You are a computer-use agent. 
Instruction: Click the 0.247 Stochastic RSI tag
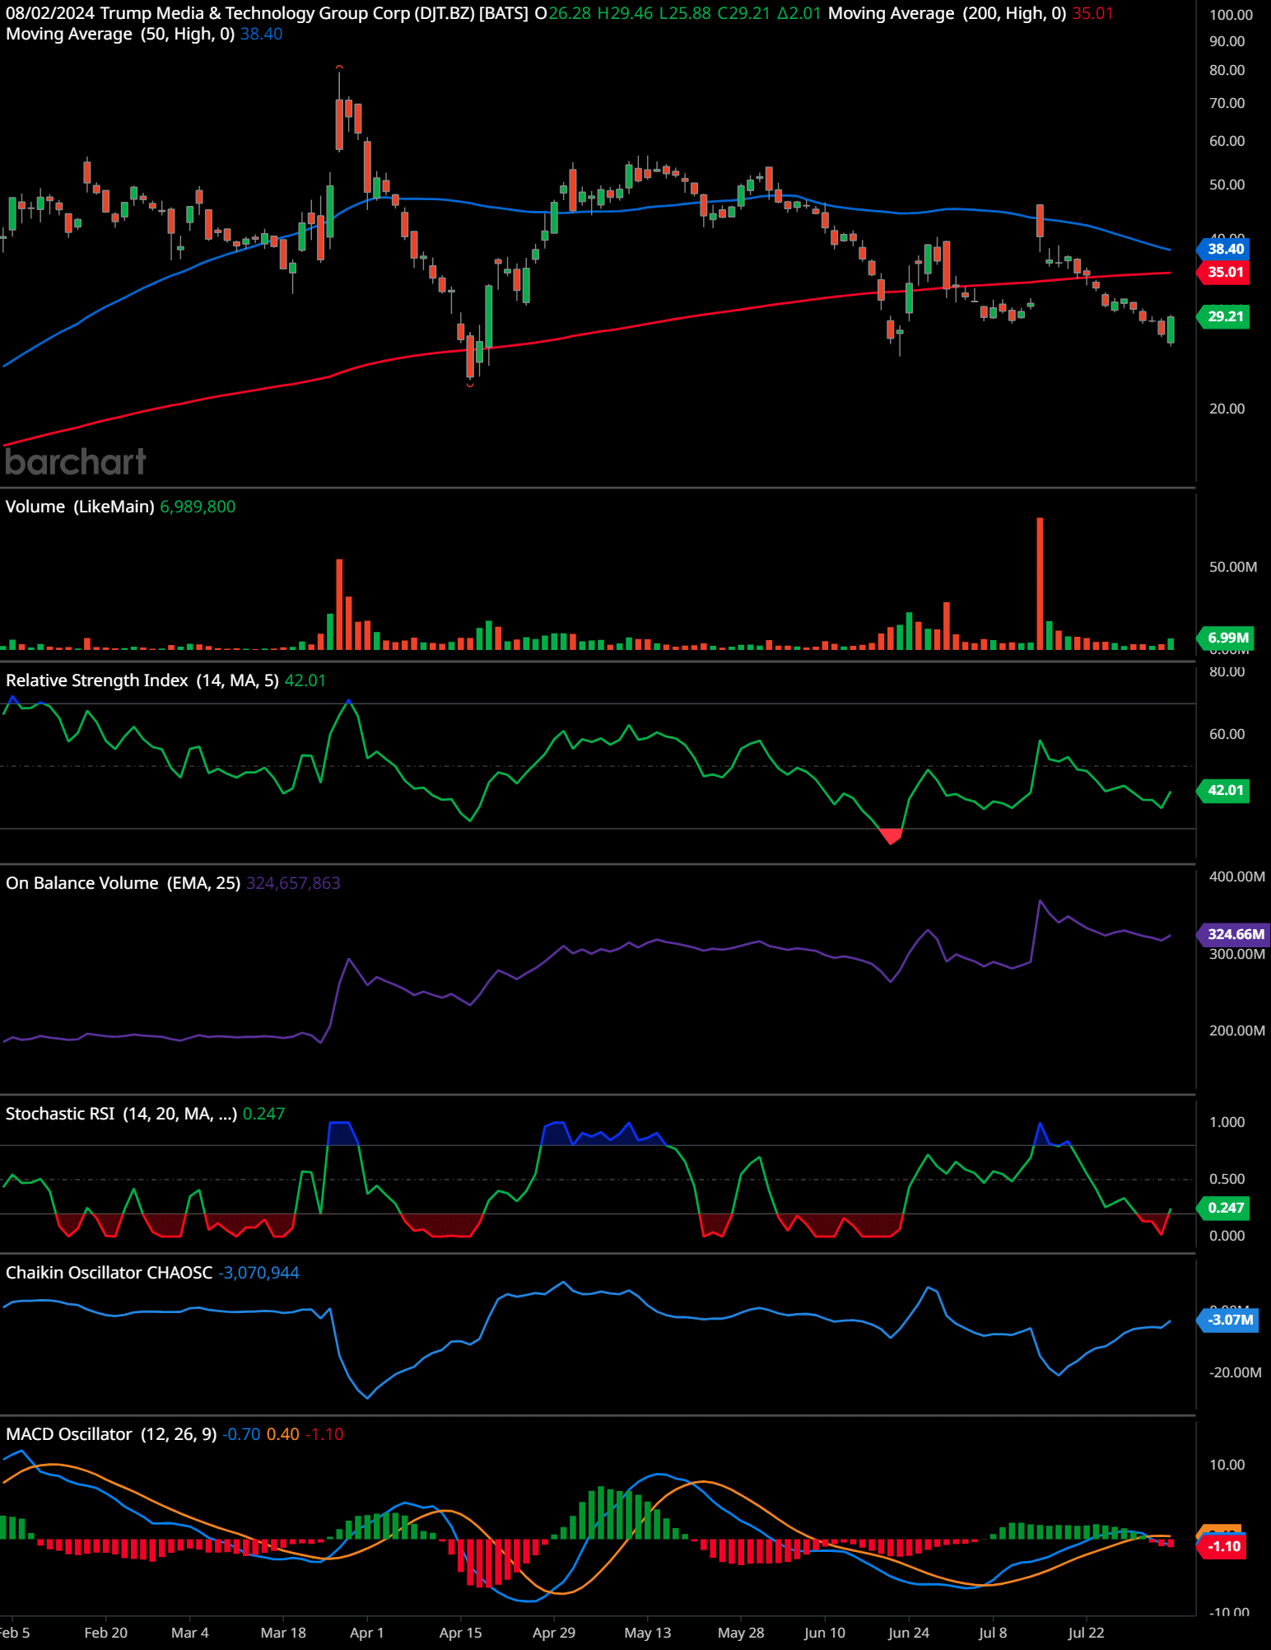point(1224,1208)
